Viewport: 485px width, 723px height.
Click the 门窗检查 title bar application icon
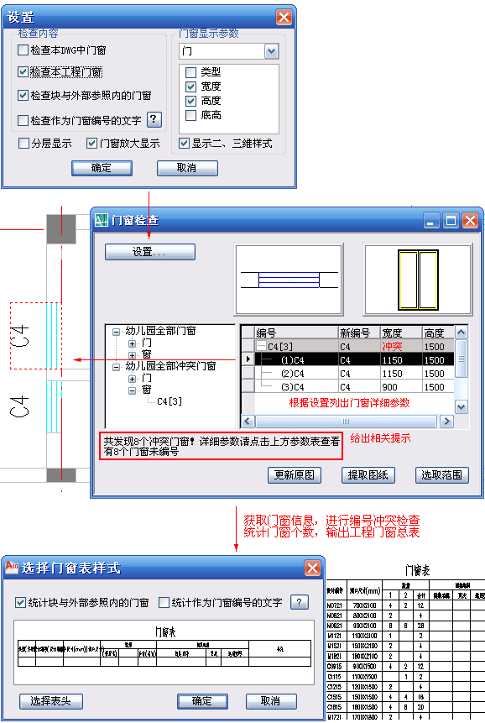click(x=101, y=220)
